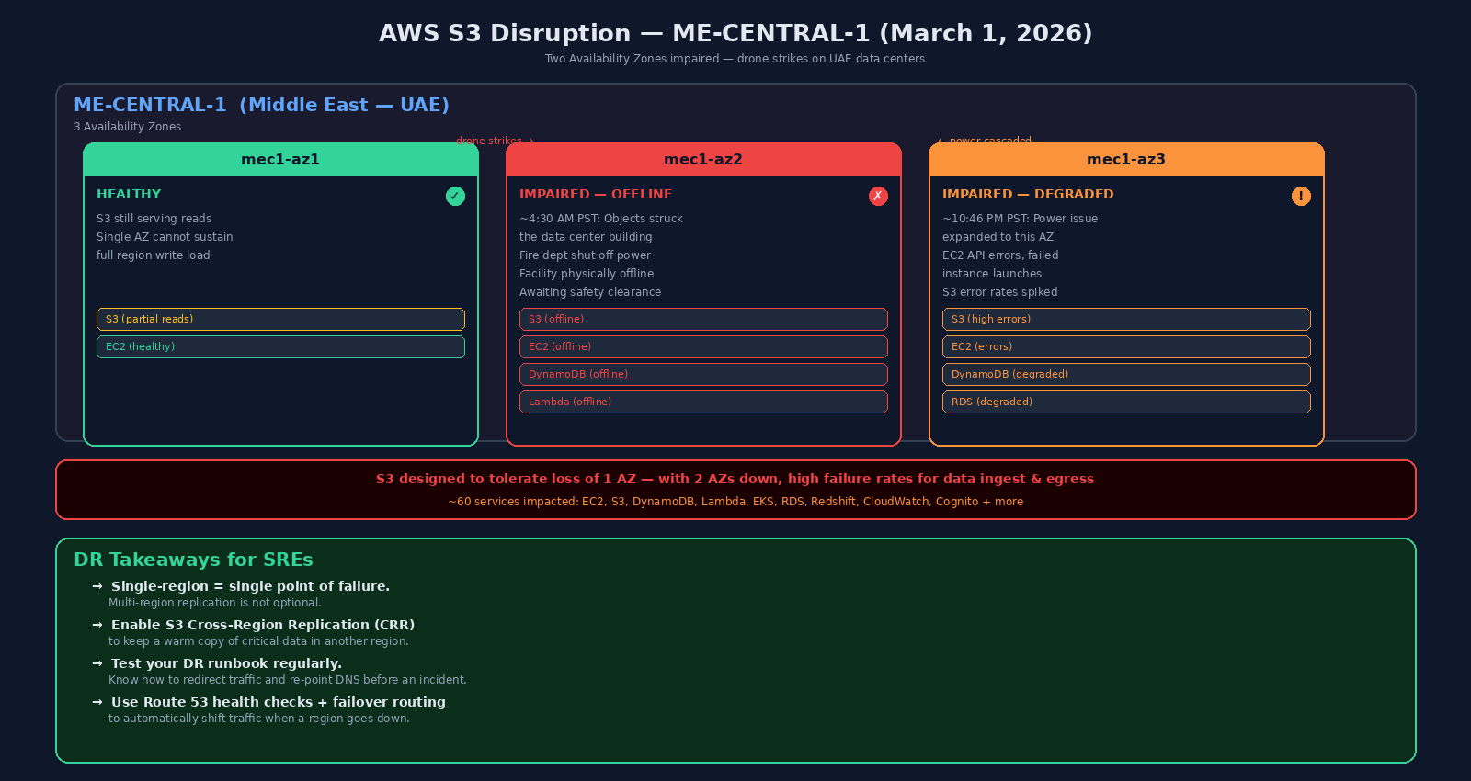1471x781 pixels.
Task: Click the orange warning icon in mec1-az3
Action: (1301, 196)
